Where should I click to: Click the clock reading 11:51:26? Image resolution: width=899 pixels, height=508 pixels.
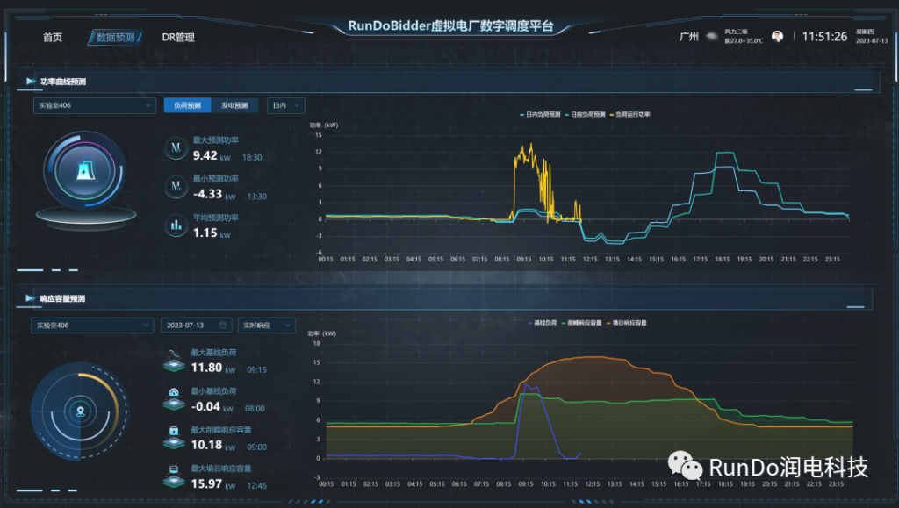(x=824, y=37)
